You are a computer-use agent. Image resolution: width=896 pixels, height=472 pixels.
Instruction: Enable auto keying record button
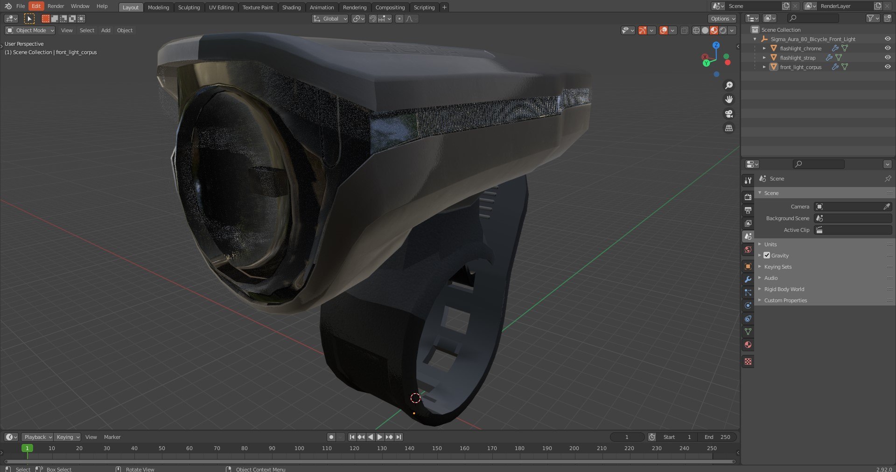pyautogui.click(x=331, y=437)
